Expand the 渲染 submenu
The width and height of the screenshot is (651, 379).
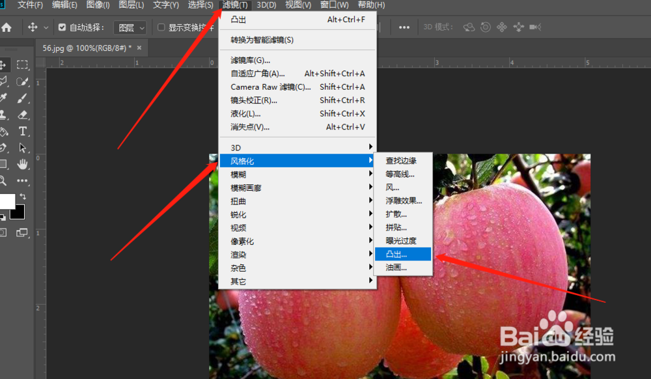pyautogui.click(x=298, y=255)
